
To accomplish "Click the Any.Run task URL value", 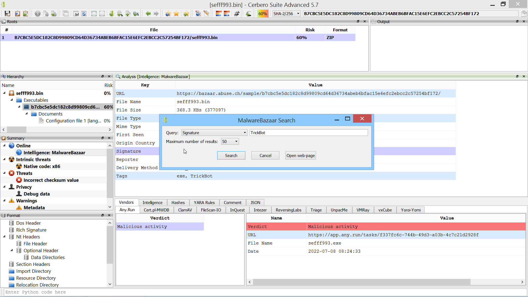I will click(x=393, y=235).
